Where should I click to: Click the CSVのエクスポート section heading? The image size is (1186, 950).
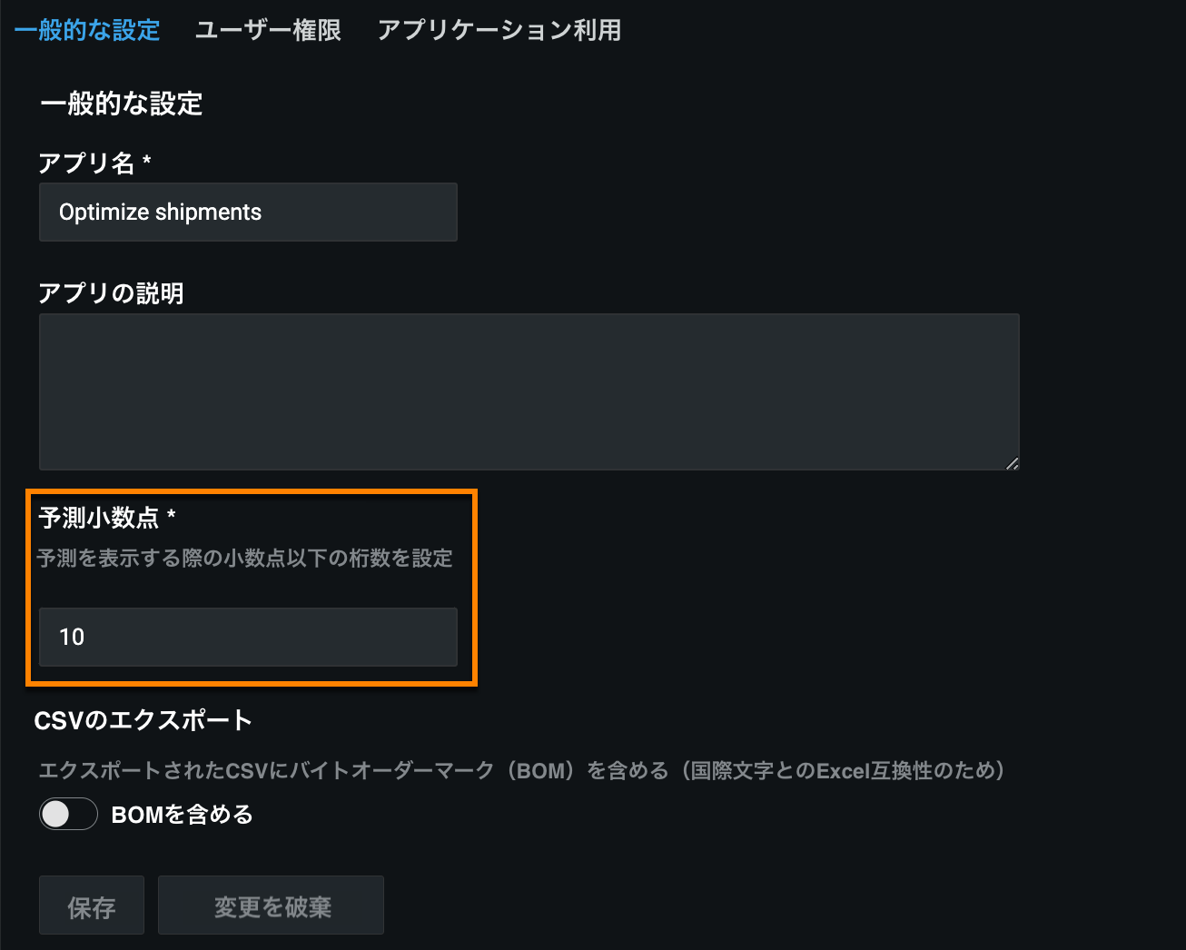click(x=143, y=720)
